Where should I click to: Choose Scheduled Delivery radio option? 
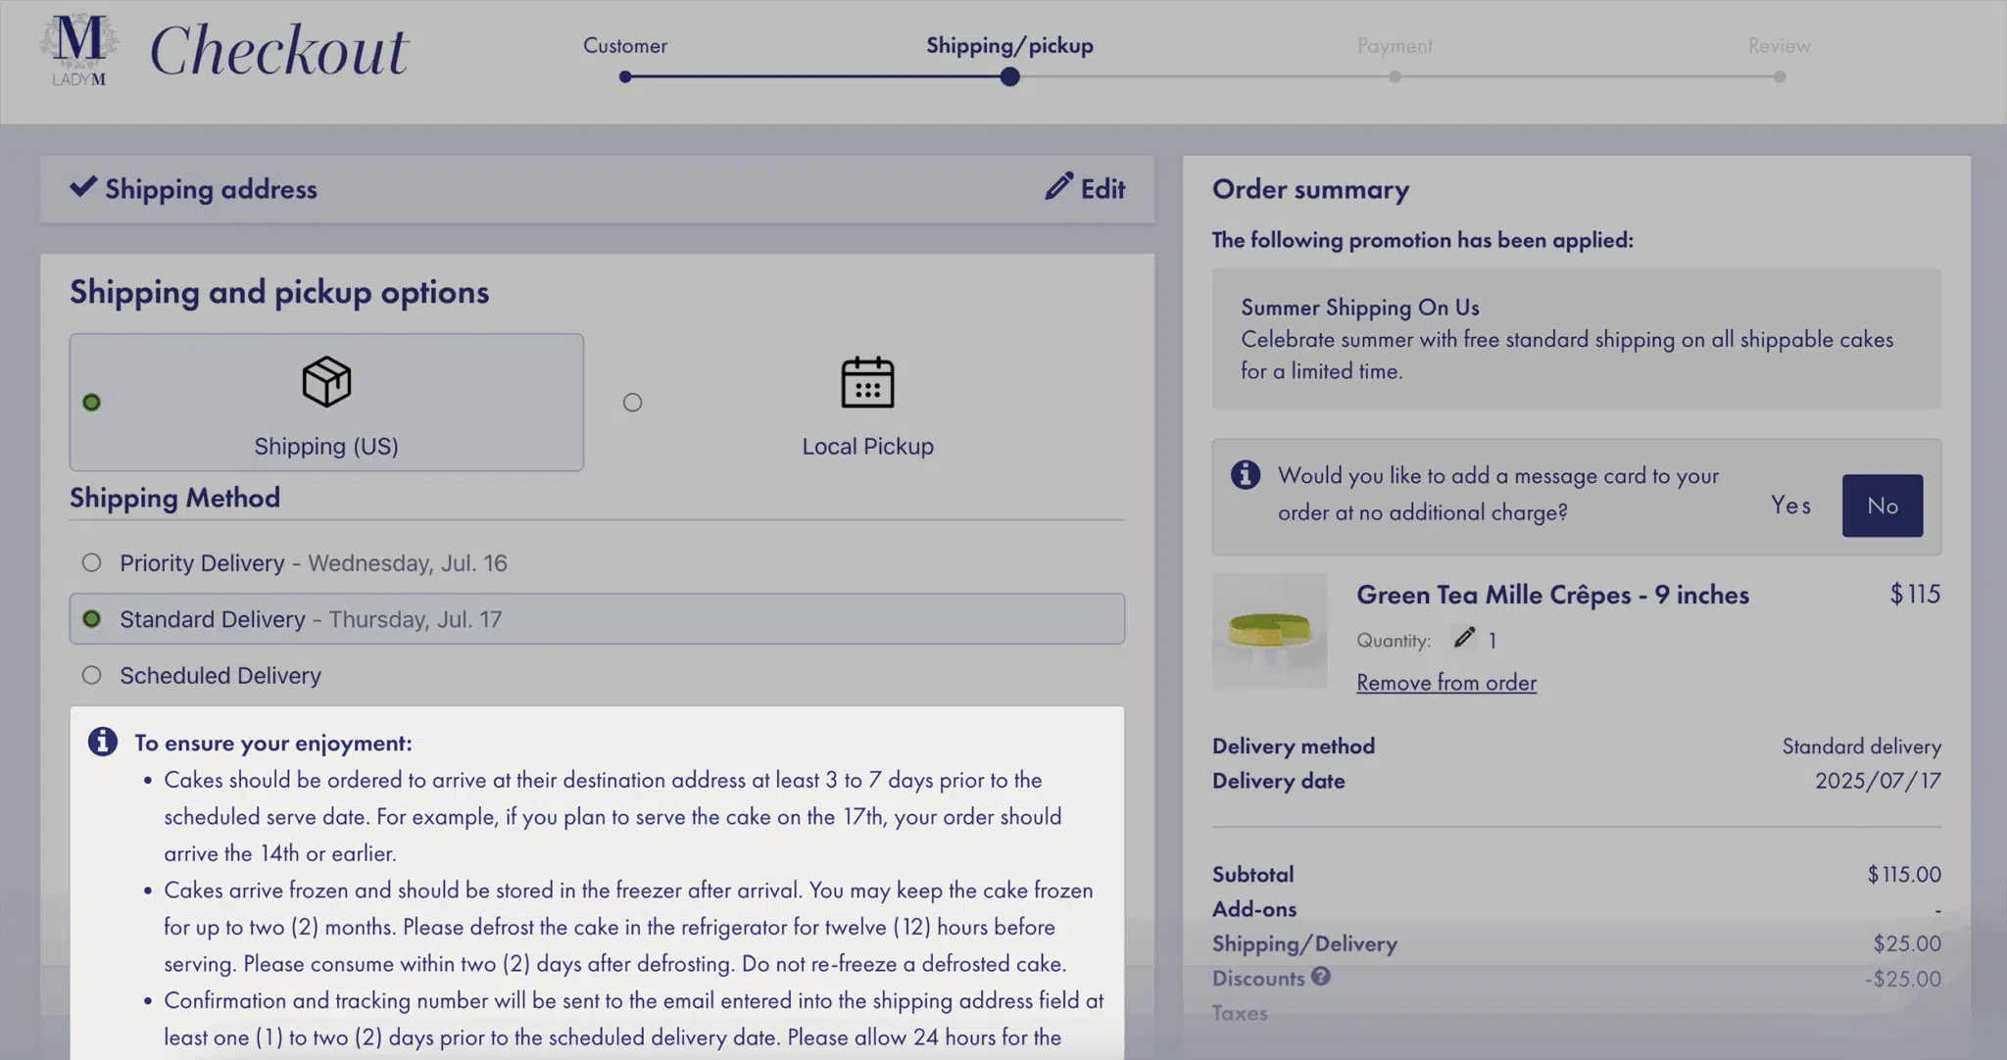coord(91,675)
